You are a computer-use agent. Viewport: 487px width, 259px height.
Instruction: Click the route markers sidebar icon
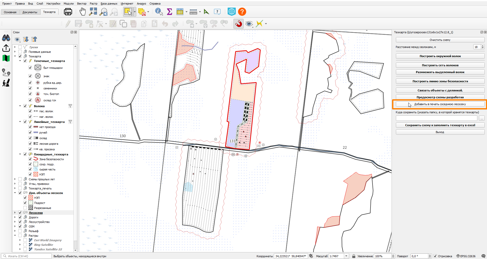[x=6, y=72]
